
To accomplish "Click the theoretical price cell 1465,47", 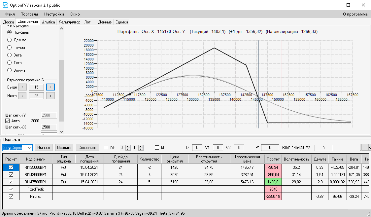I will point(247,167).
